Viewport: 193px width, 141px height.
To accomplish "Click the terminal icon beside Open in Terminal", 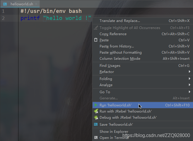I will (x=96, y=137).
